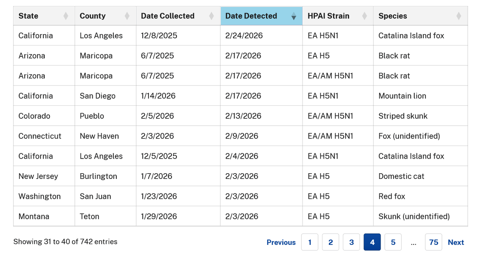The image size is (488, 257).
Task: Click the County column header label
Action: [93, 16]
